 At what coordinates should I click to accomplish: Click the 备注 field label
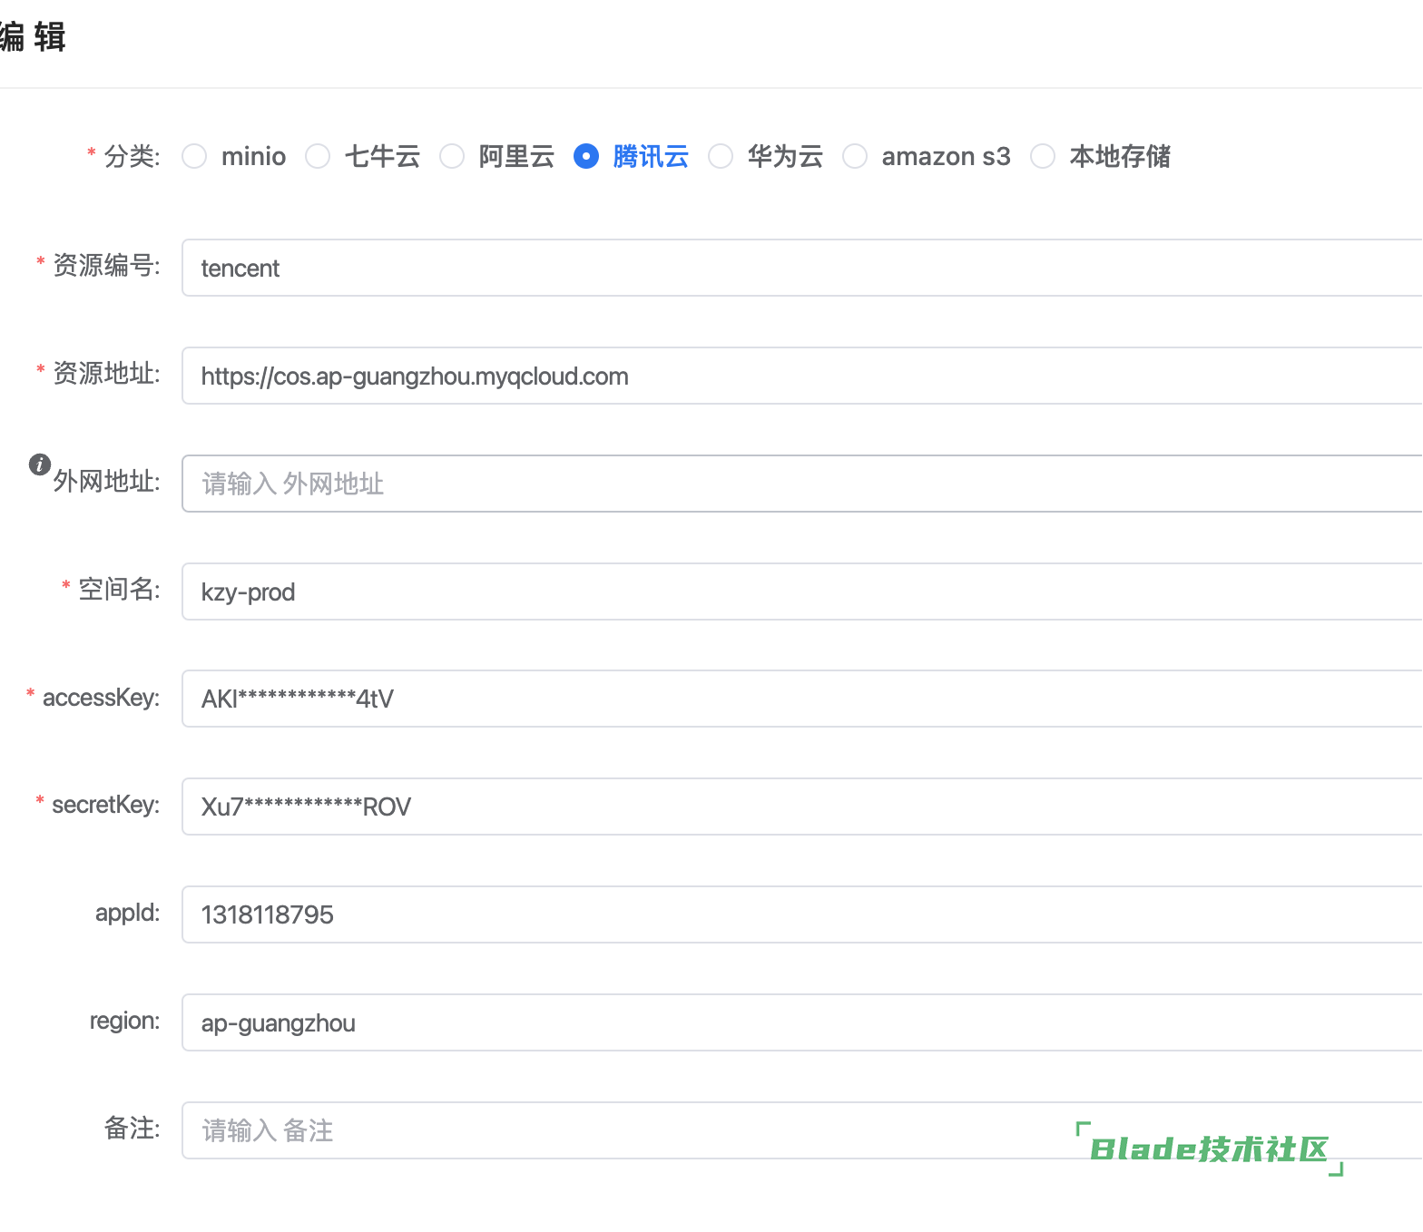(x=132, y=1128)
